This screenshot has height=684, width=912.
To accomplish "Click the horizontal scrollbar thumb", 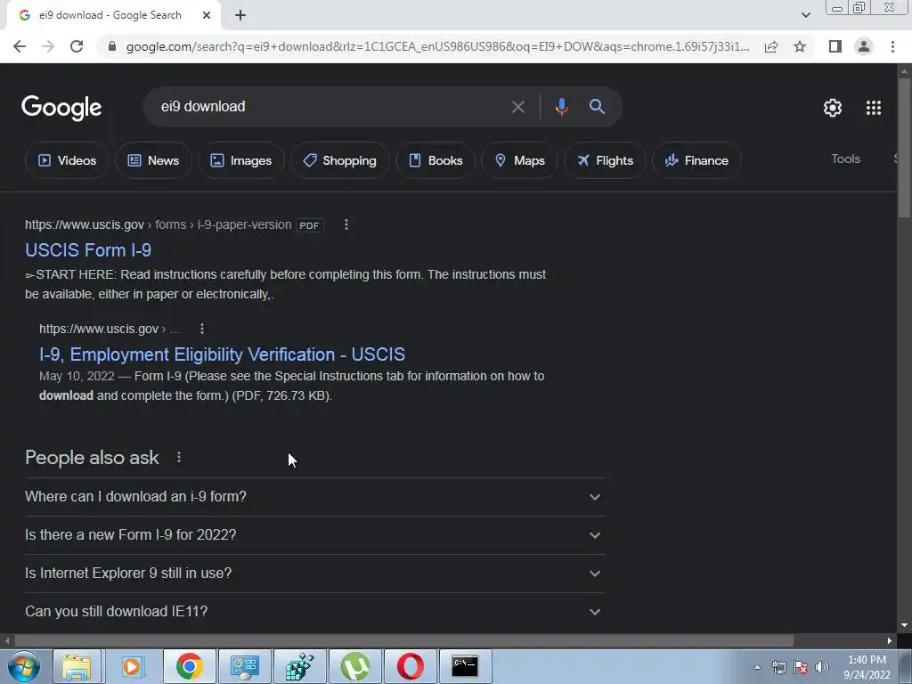I will click(403, 641).
